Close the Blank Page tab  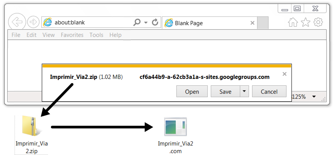click(253, 23)
